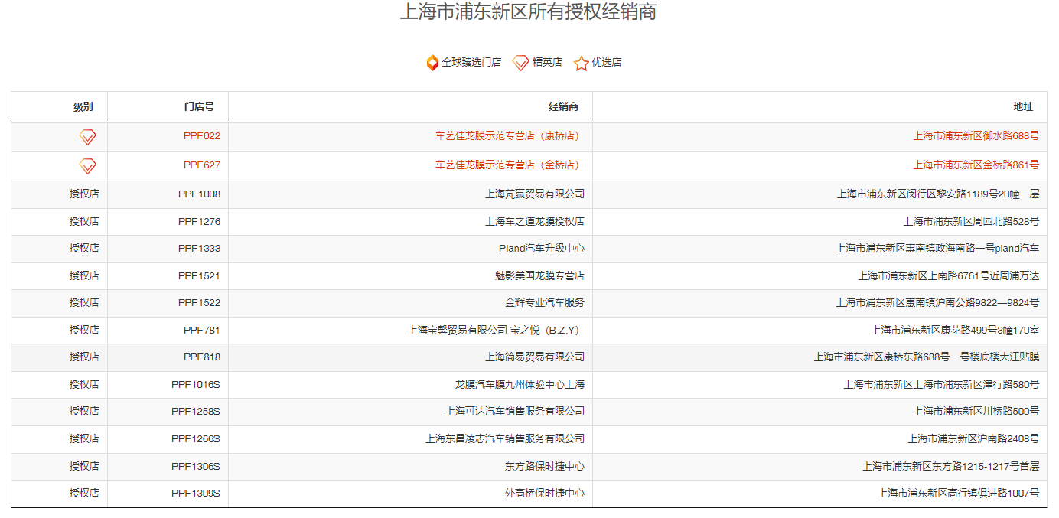Image resolution: width=1059 pixels, height=518 pixels.
Task: Click the 东方路保时捷中心 dealer row
Action: pos(544,467)
